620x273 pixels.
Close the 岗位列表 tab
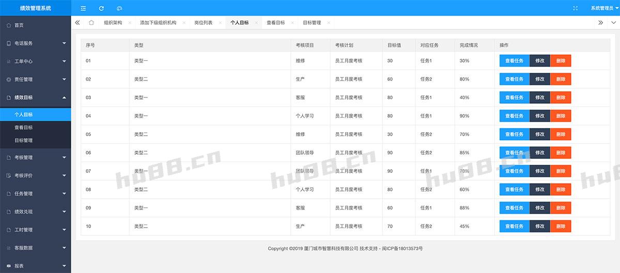[220, 23]
